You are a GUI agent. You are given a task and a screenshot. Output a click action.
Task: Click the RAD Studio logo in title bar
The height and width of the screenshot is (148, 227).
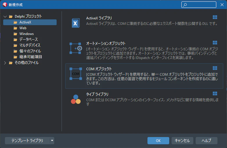pyautogui.click(x=5, y=5)
